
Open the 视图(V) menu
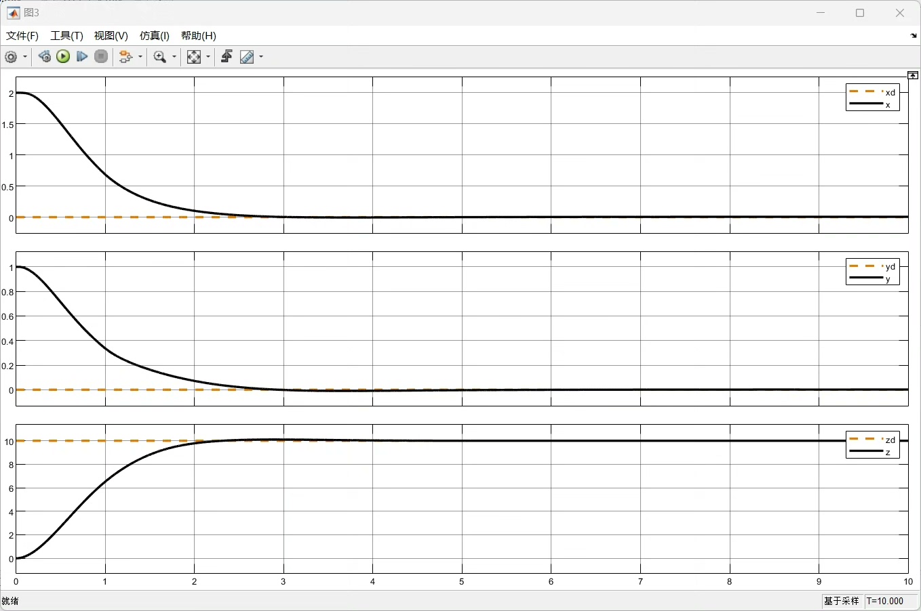pos(111,36)
